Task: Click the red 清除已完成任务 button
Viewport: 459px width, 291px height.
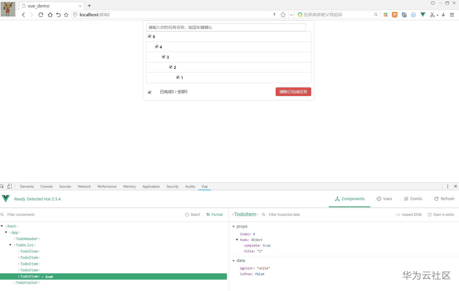Action: [293, 92]
